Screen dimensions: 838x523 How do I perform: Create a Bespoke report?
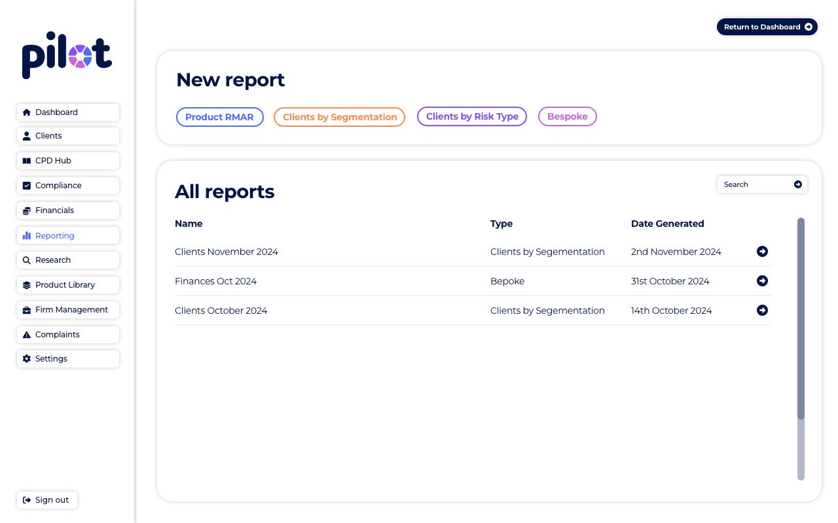[x=568, y=116]
